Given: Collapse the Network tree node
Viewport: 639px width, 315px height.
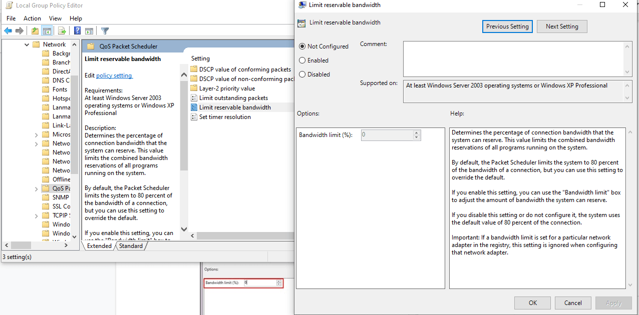Looking at the screenshot, I should pyautogui.click(x=27, y=44).
